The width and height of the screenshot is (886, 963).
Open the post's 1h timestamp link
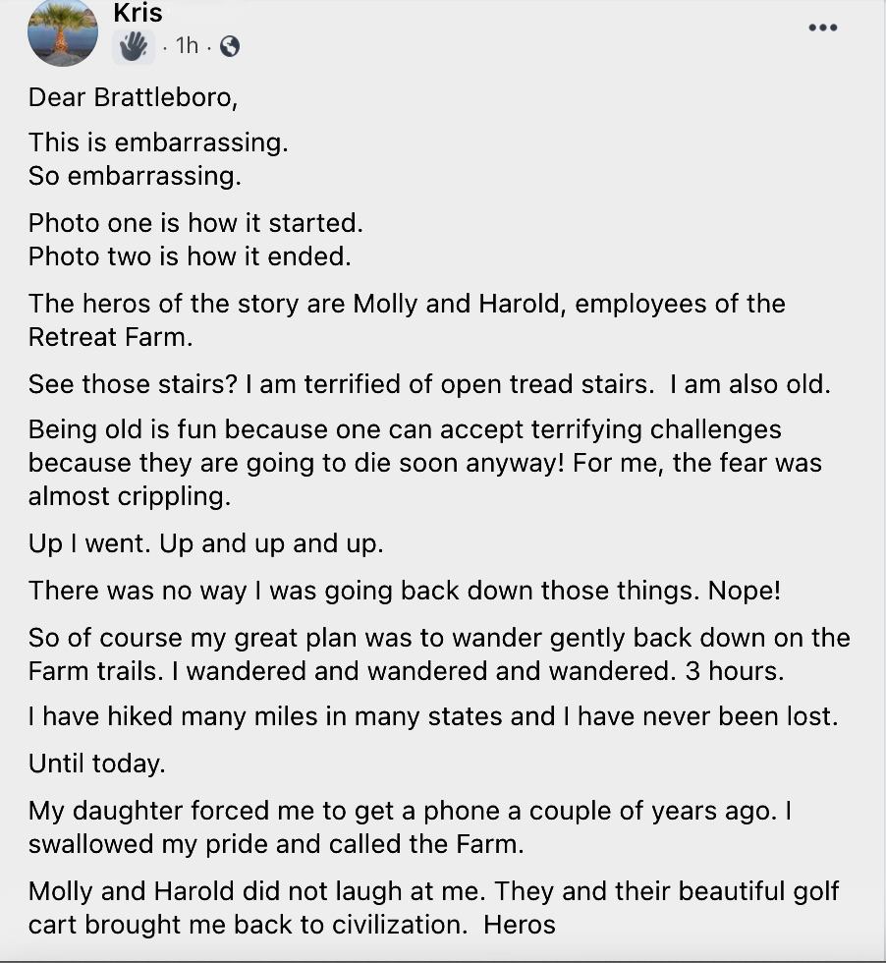187,45
